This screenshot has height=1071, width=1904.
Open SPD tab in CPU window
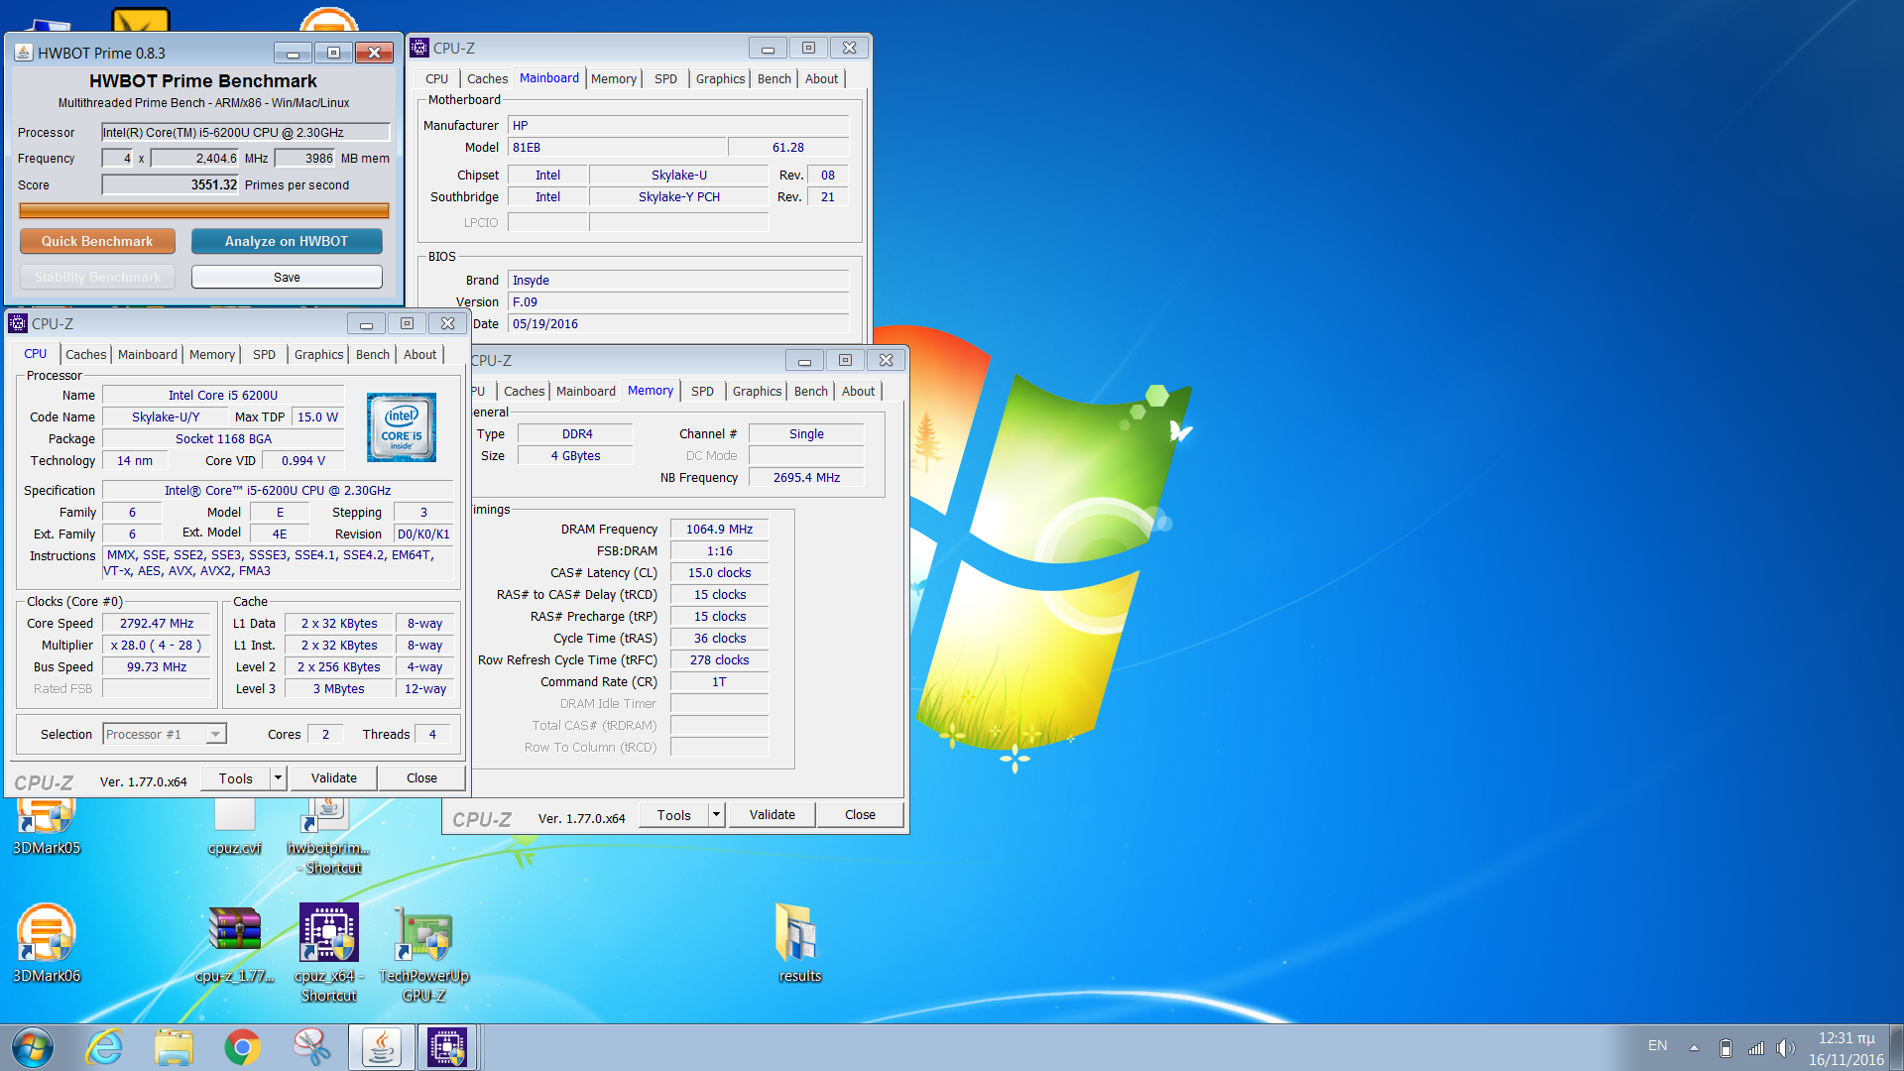tap(264, 354)
